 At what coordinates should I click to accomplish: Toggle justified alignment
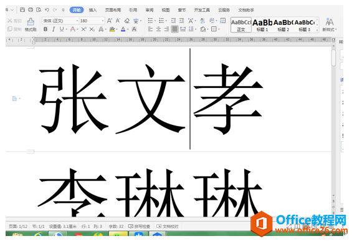point(174,29)
